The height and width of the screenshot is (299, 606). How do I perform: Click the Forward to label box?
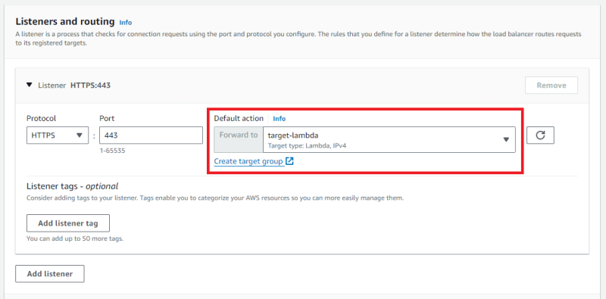point(239,139)
